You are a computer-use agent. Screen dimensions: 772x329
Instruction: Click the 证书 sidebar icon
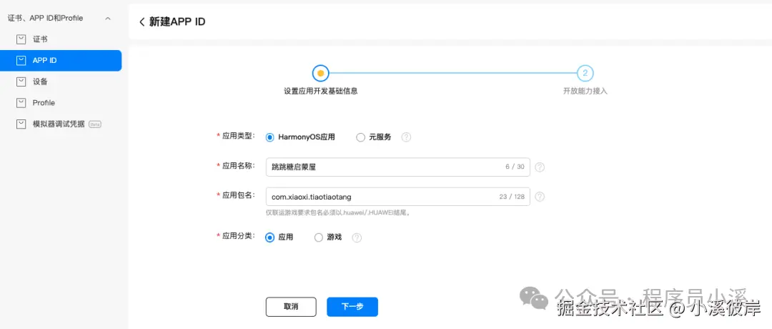pyautogui.click(x=21, y=39)
